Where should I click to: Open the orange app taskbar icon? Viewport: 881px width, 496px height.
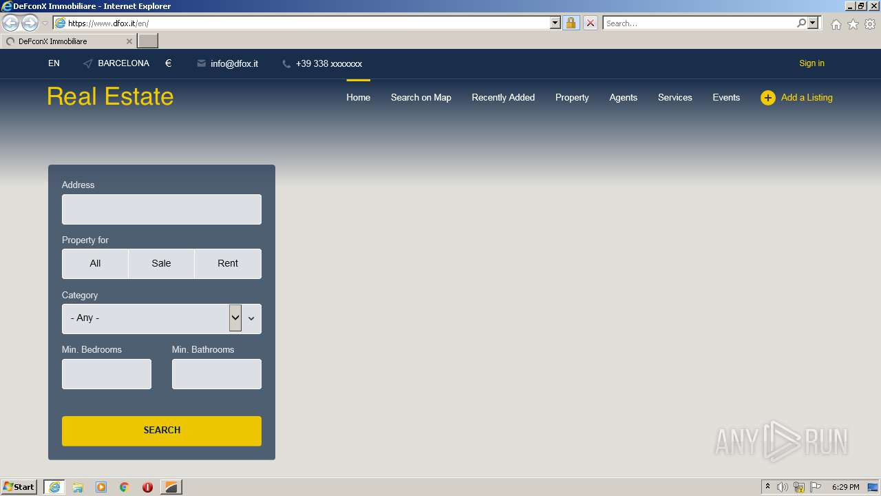[x=171, y=487]
